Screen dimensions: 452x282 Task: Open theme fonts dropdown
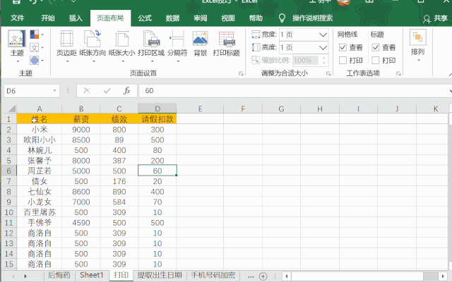tap(37, 47)
